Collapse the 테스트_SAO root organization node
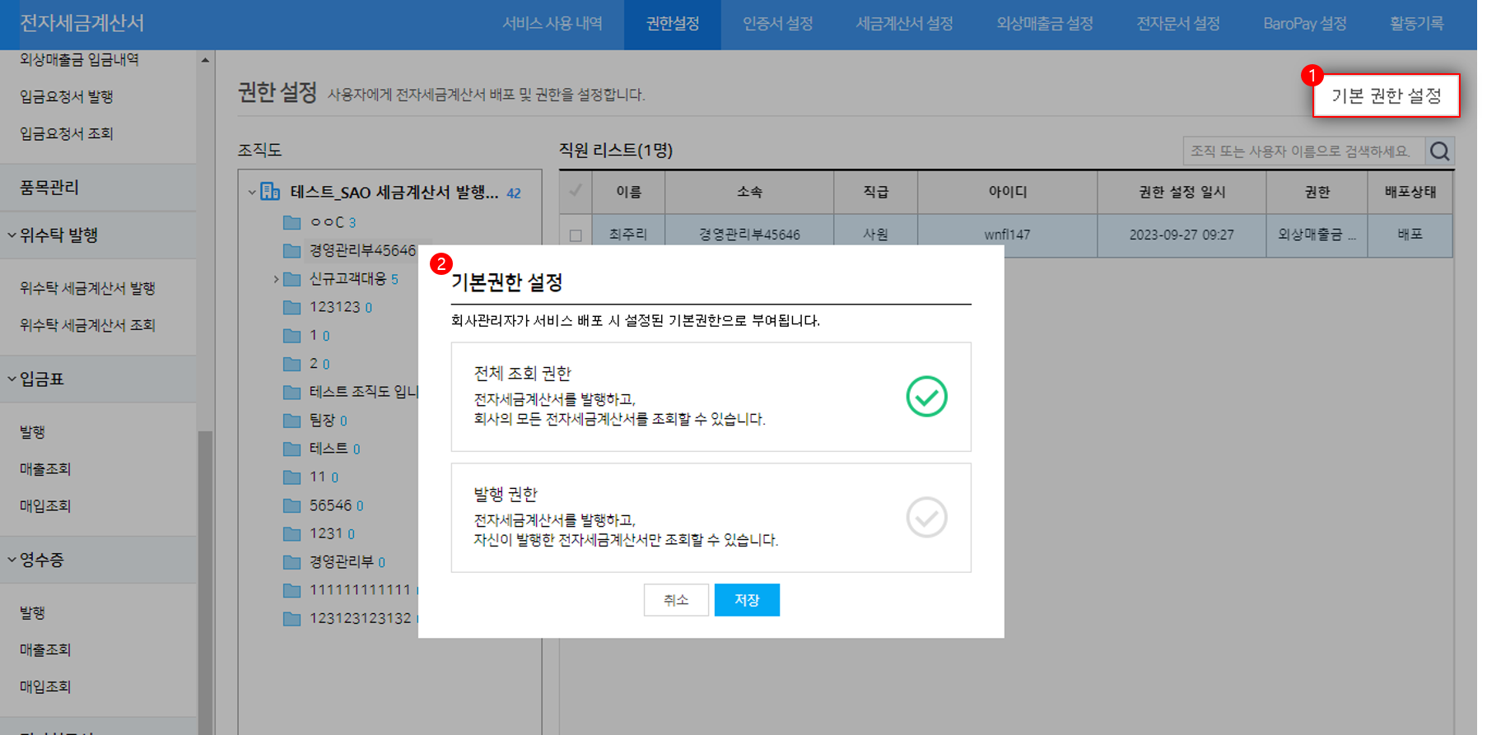This screenshot has width=1487, height=735. point(252,193)
